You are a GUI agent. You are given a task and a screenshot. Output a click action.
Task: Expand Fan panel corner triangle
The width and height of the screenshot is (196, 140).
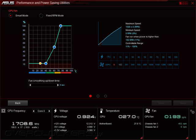pyautogui.click(x=187, y=138)
